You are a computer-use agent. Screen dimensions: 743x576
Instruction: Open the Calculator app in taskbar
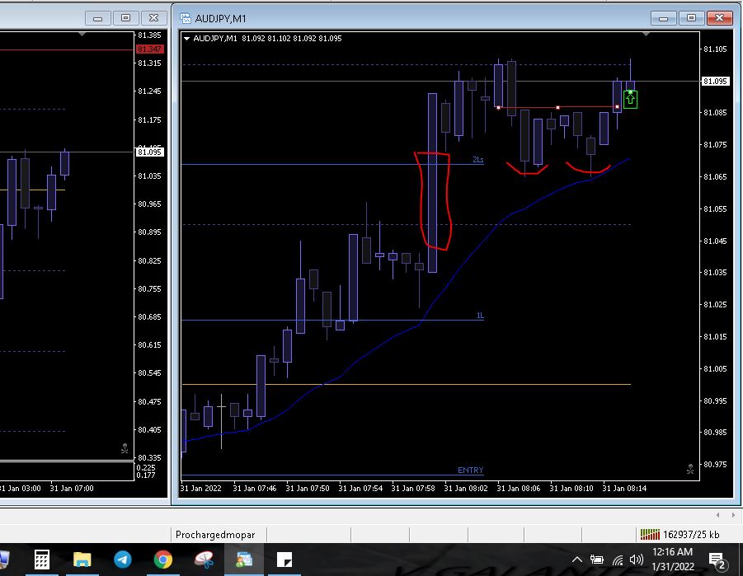(x=42, y=560)
